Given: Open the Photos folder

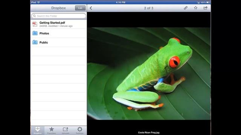Looking at the screenshot, I should click(59, 33).
